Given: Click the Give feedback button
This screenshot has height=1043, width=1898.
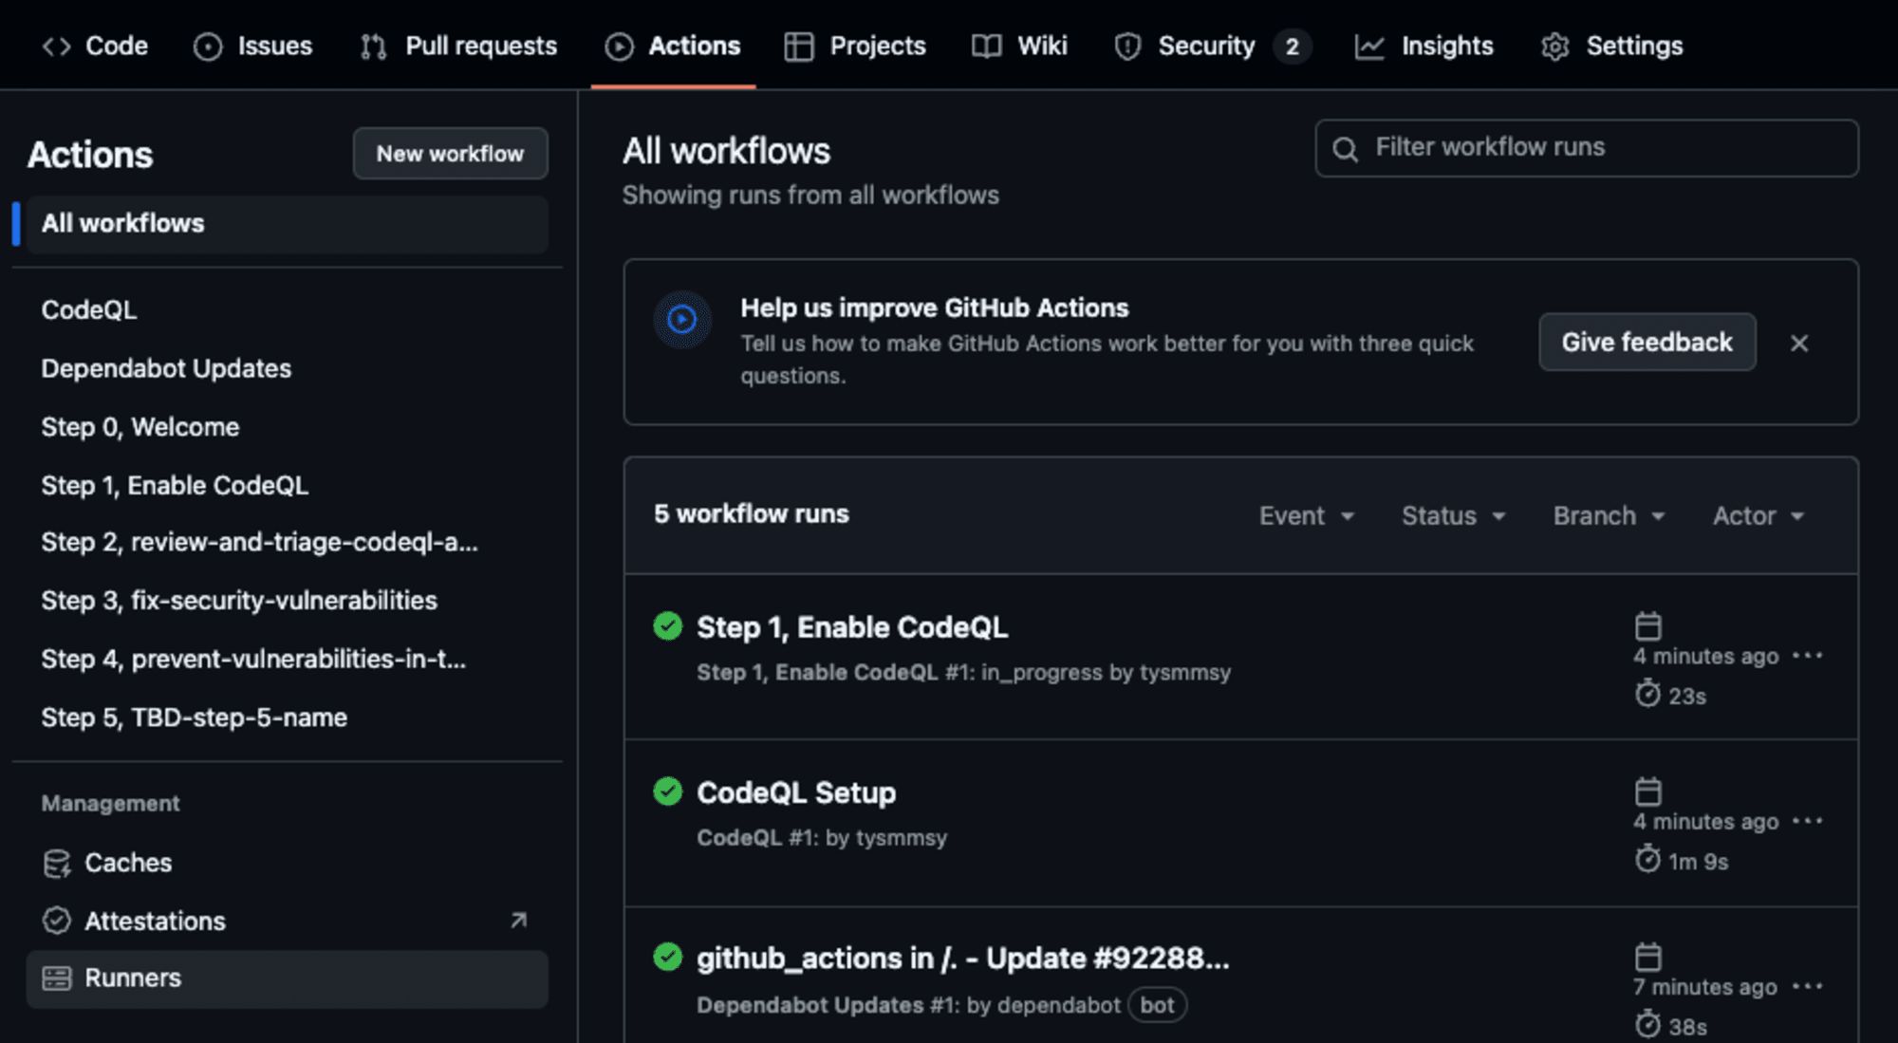Looking at the screenshot, I should pyautogui.click(x=1647, y=342).
